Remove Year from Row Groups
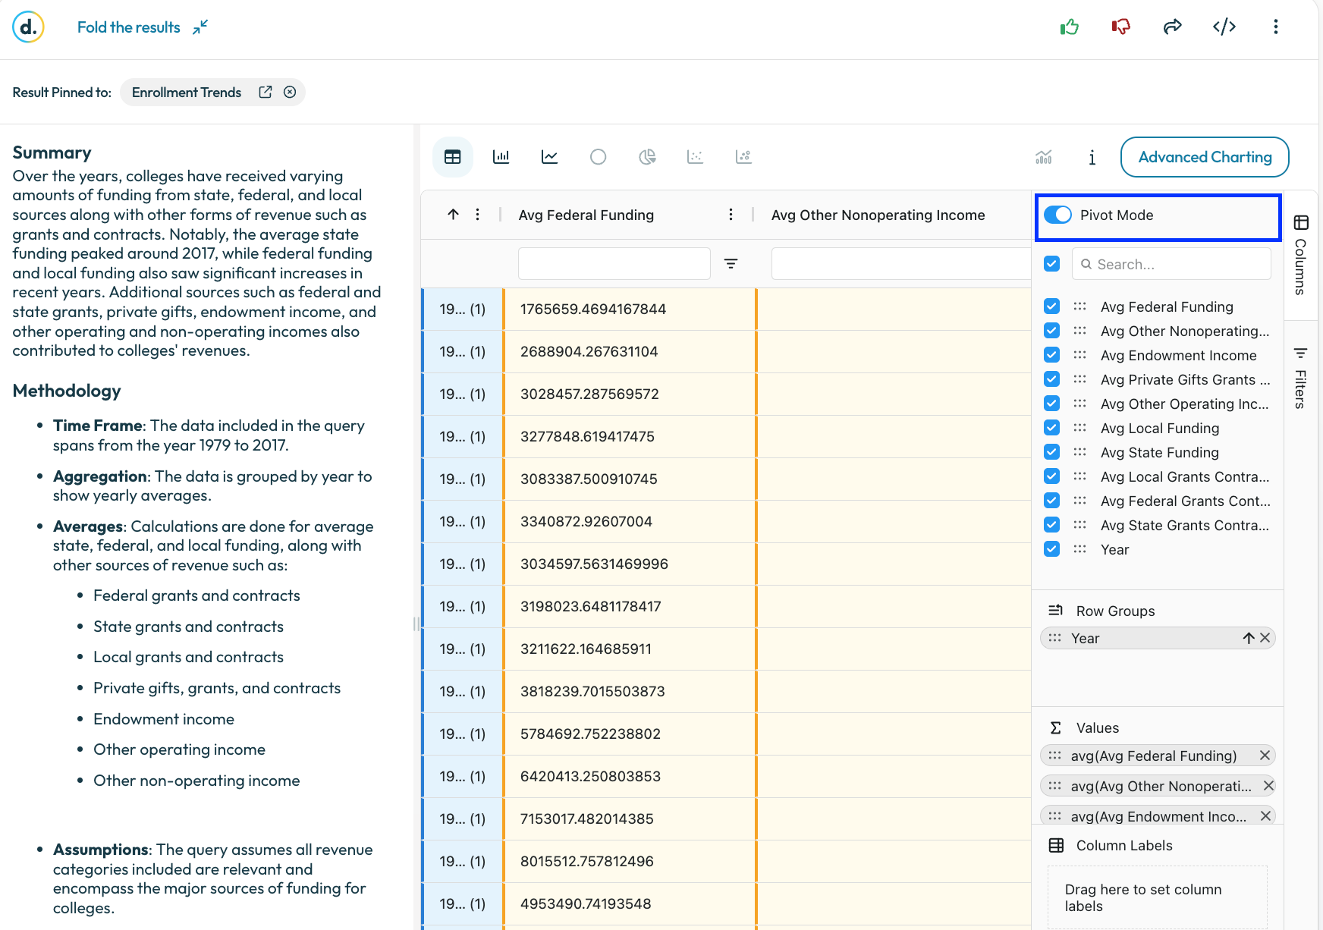The image size is (1323, 930). (x=1265, y=638)
